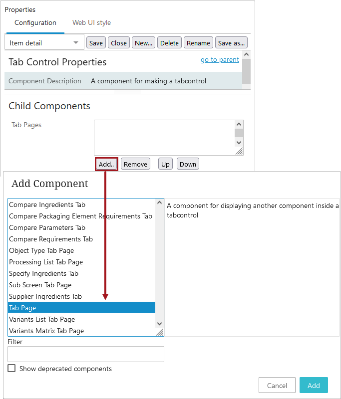Click in the Filter text field
This screenshot has height=399, width=341.
tap(86, 354)
